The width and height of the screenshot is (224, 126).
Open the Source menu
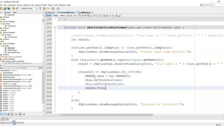tap(20, 5)
